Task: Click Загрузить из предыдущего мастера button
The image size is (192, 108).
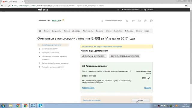Action: pyautogui.click(x=125, y=56)
